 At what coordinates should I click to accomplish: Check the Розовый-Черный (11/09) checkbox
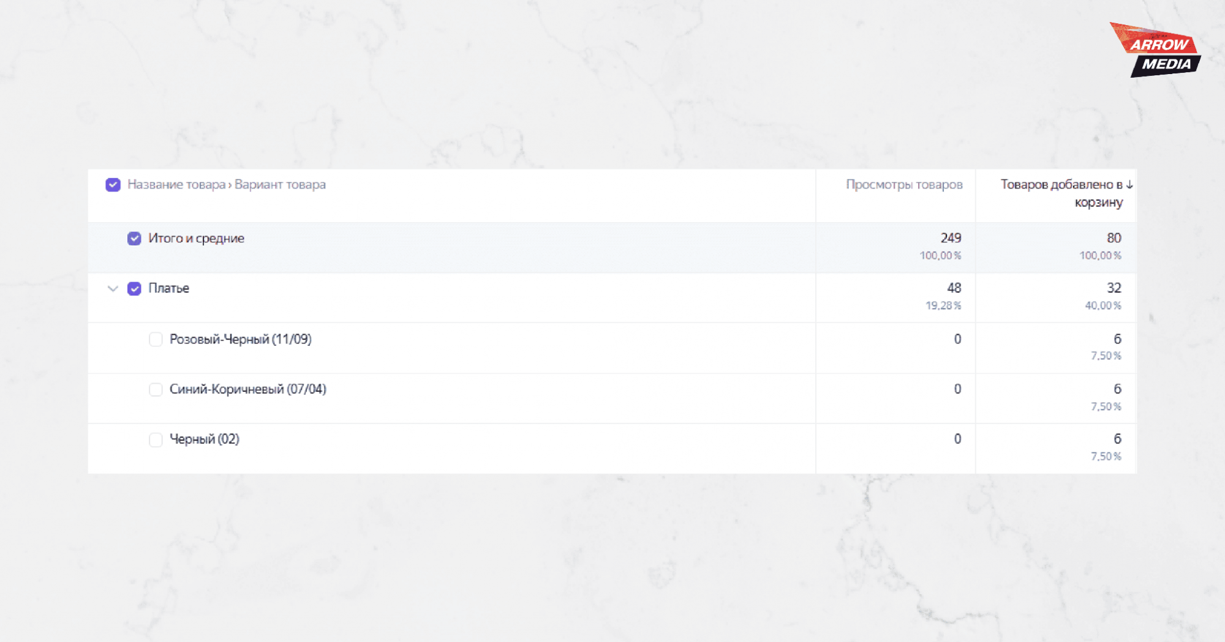point(156,340)
